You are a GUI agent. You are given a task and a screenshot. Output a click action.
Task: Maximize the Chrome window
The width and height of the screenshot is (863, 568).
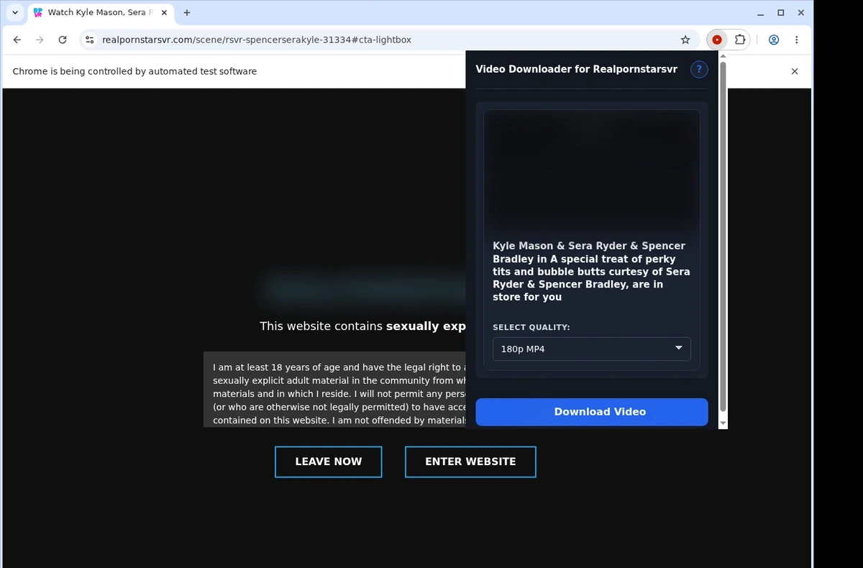pyautogui.click(x=781, y=13)
